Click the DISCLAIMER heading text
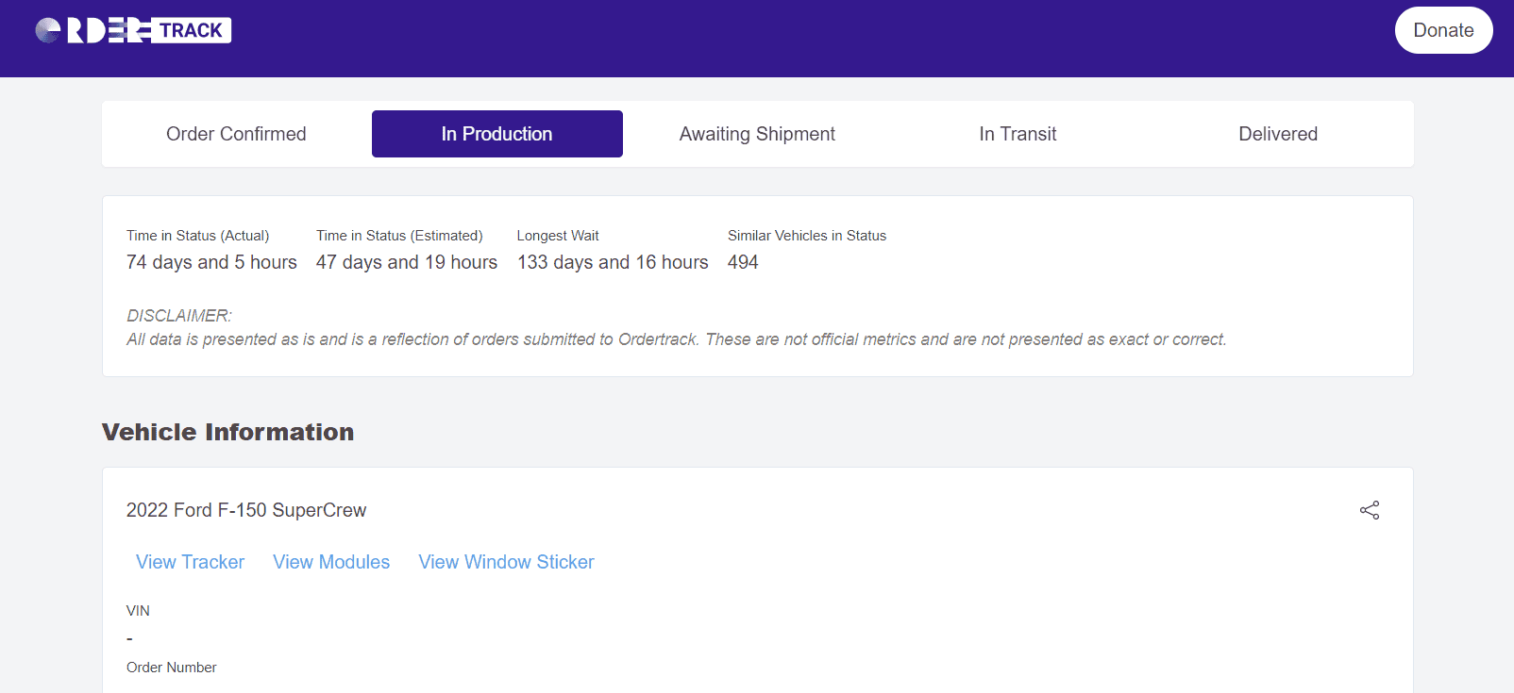The width and height of the screenshot is (1514, 693). [179, 316]
